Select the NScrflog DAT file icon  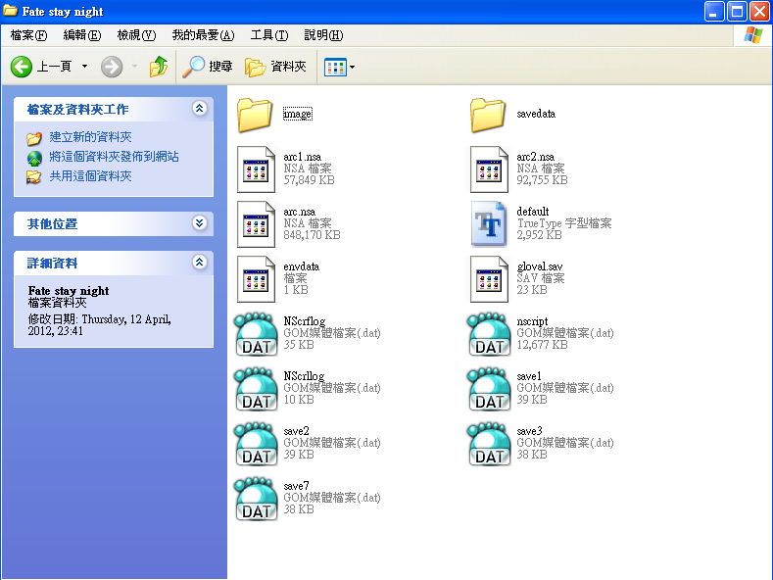click(256, 334)
